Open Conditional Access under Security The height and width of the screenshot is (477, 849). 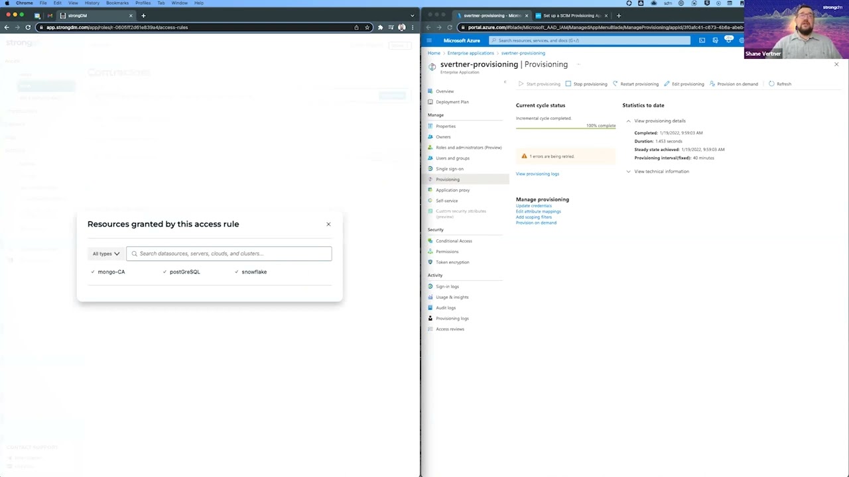(x=454, y=241)
